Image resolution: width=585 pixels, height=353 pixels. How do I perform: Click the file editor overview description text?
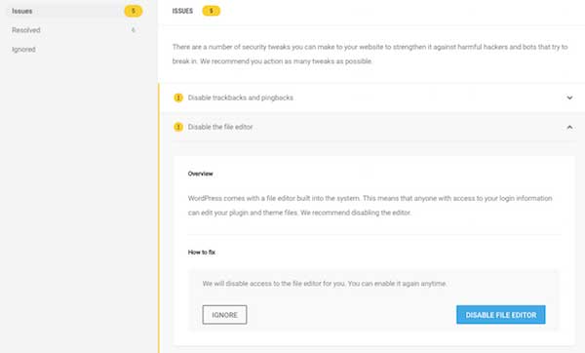point(370,205)
